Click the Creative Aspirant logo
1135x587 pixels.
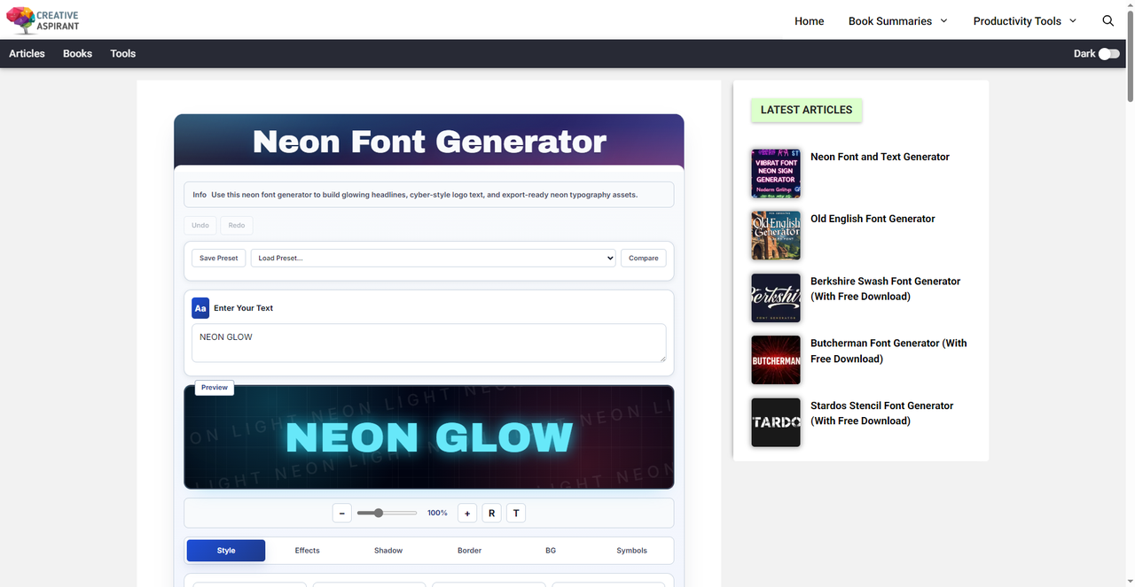coord(43,19)
